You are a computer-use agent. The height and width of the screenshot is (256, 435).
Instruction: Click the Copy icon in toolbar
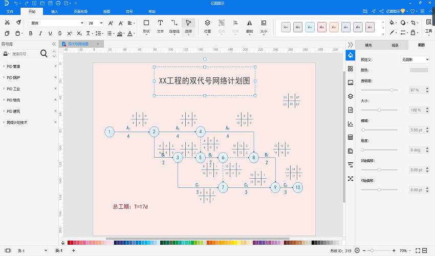(x=7, y=33)
